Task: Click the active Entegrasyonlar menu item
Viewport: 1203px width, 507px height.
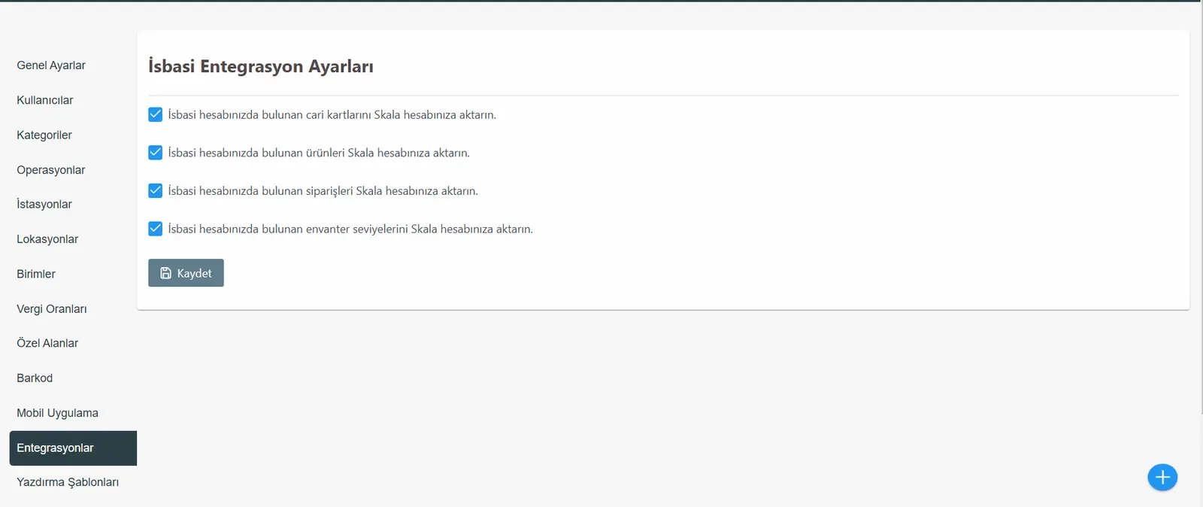Action: (x=73, y=448)
